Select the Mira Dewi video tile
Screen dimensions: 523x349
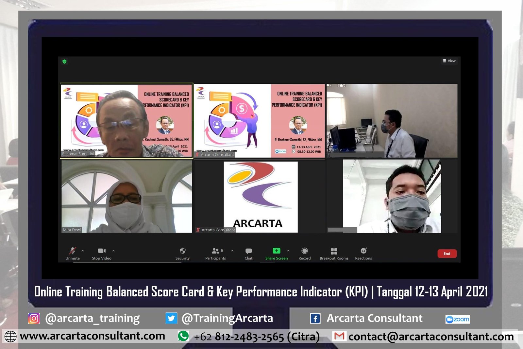coord(127,196)
